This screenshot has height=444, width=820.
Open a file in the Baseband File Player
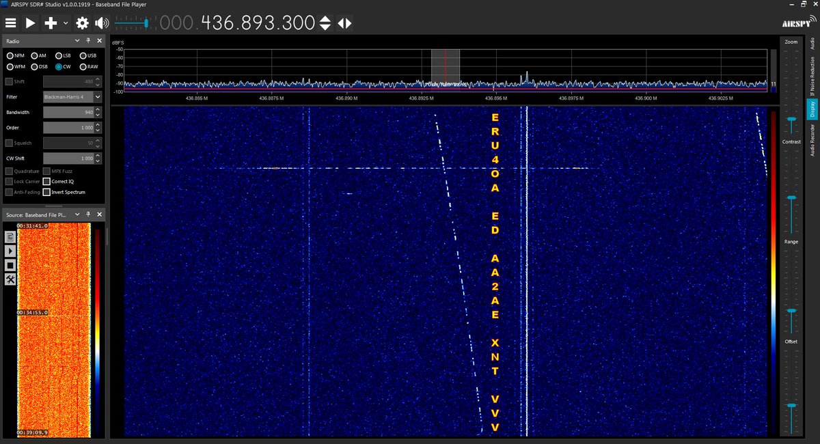coord(10,236)
